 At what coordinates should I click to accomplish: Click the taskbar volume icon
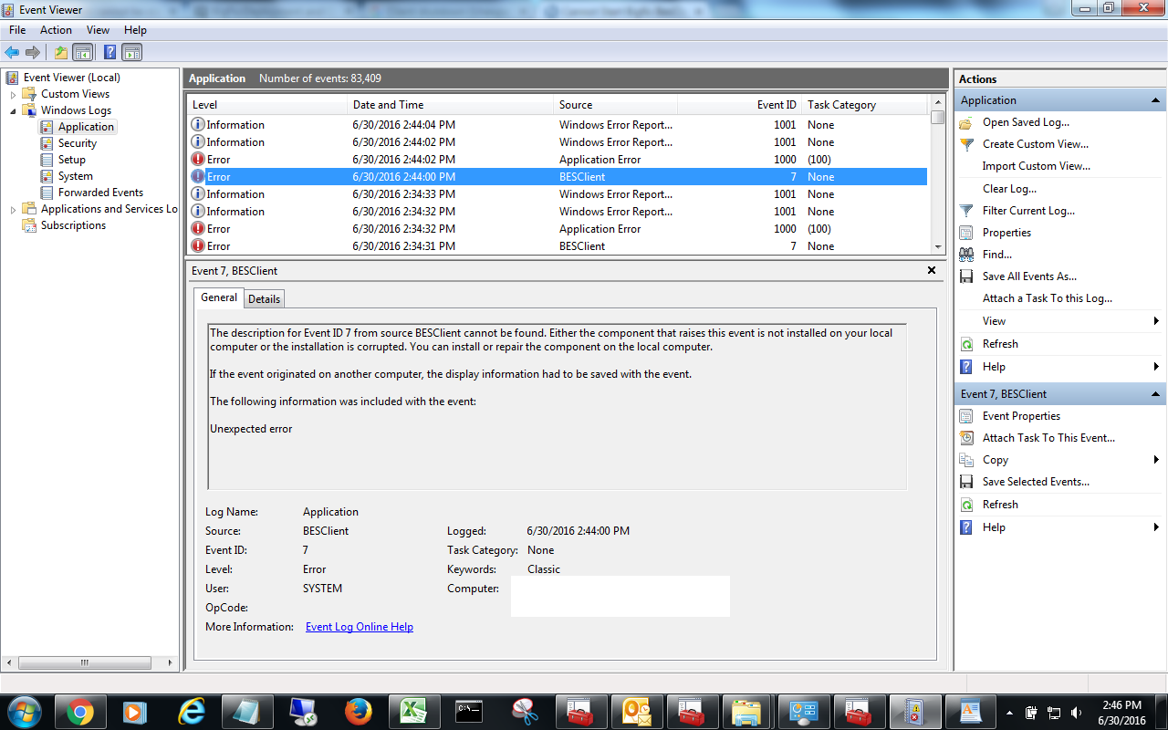[1076, 712]
